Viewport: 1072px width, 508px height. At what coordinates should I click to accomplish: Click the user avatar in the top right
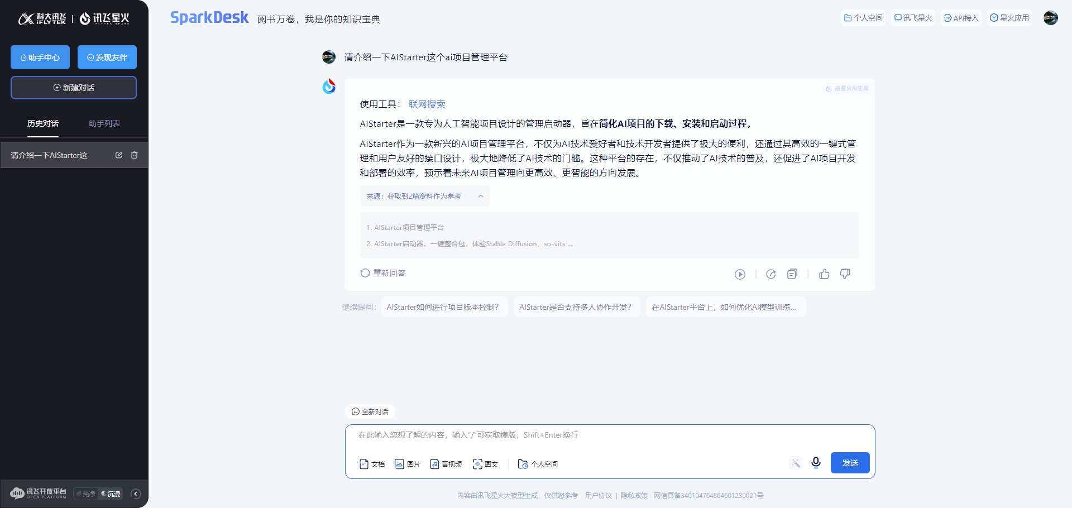pyautogui.click(x=1051, y=18)
